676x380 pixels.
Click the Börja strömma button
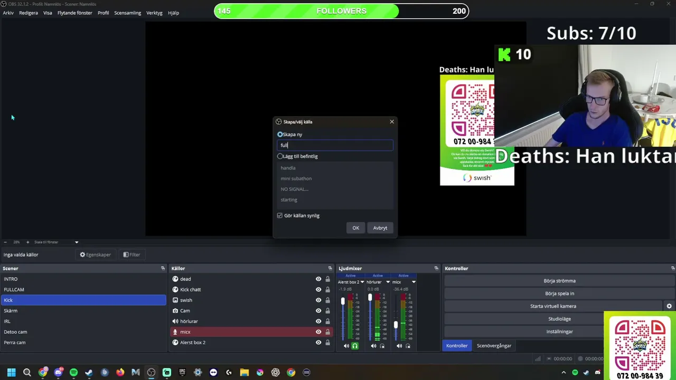tap(559, 281)
